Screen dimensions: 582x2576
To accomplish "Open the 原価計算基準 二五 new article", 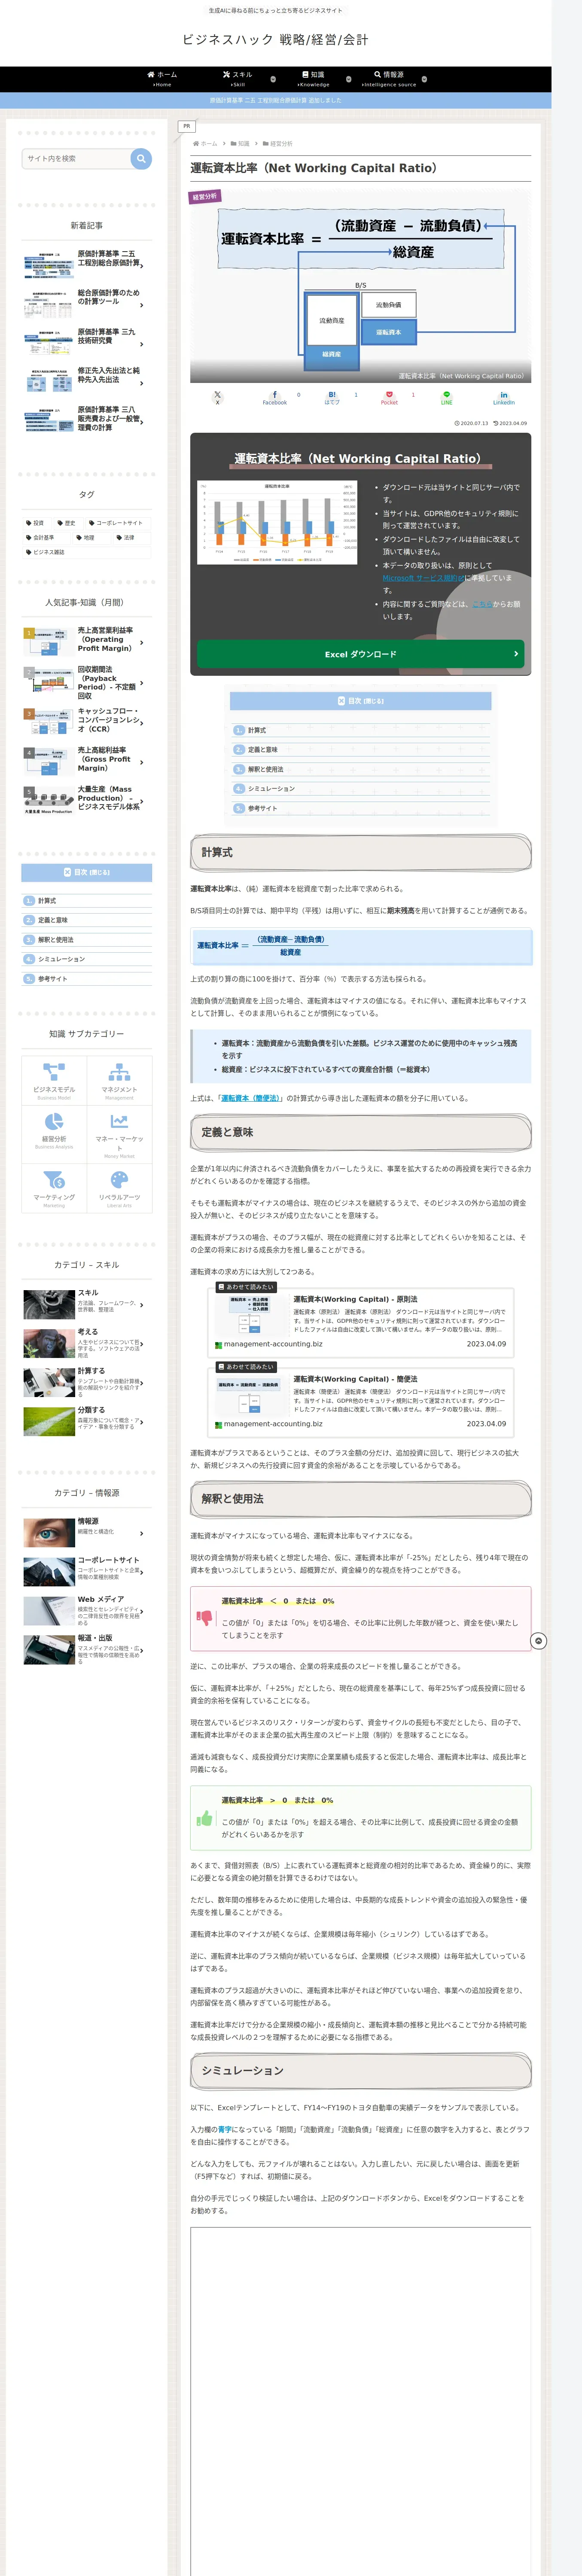I will pos(84,263).
